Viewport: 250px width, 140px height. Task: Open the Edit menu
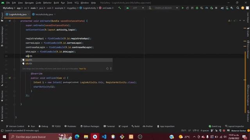tap(14, 3)
